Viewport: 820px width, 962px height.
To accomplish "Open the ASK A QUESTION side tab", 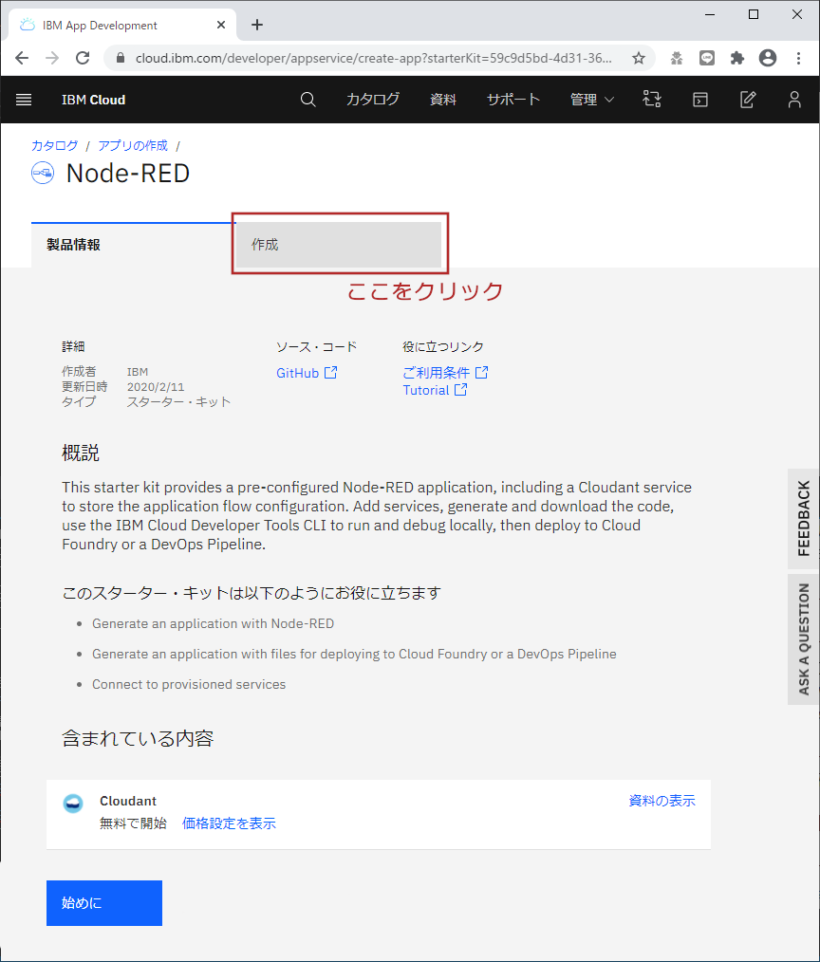I will point(804,639).
